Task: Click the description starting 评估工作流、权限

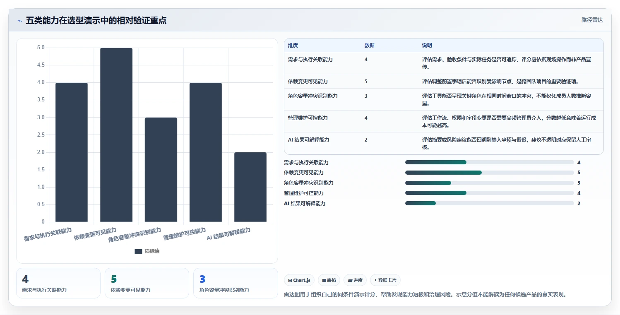Action: coord(509,121)
